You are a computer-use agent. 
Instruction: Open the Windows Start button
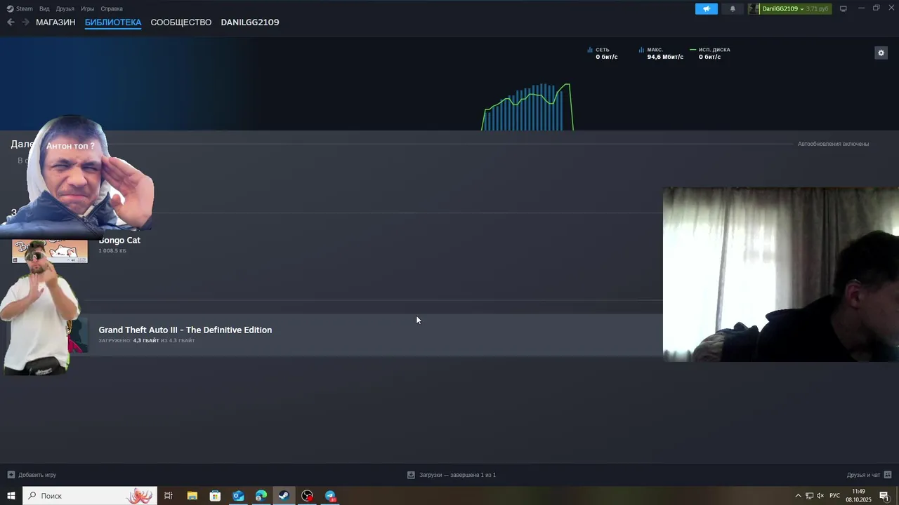(11, 496)
